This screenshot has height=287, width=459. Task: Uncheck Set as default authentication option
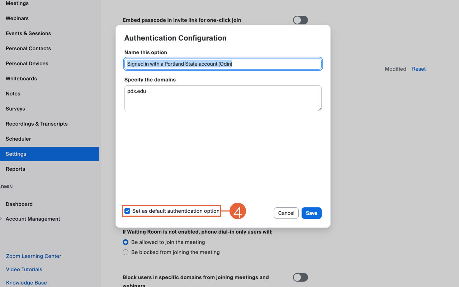click(127, 211)
